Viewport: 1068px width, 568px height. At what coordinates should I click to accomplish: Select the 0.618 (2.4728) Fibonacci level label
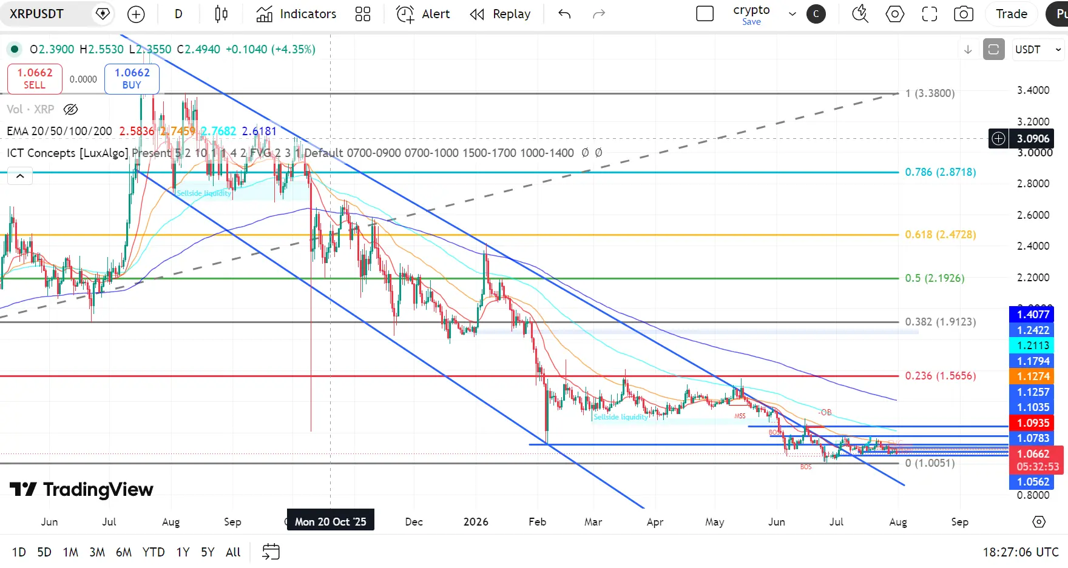(x=941, y=235)
